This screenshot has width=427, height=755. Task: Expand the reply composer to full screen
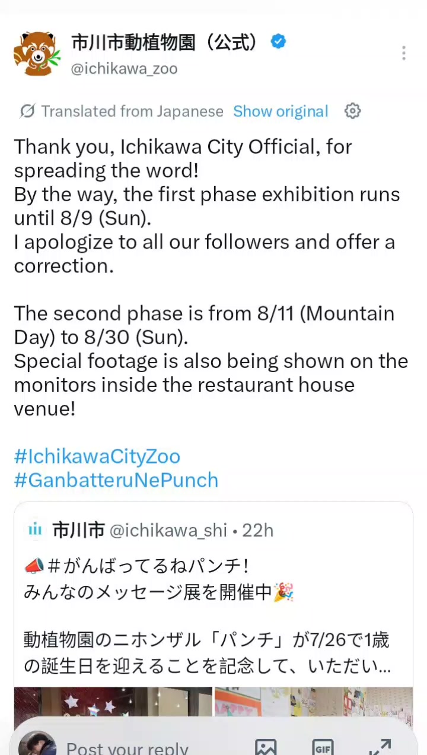[380, 747]
